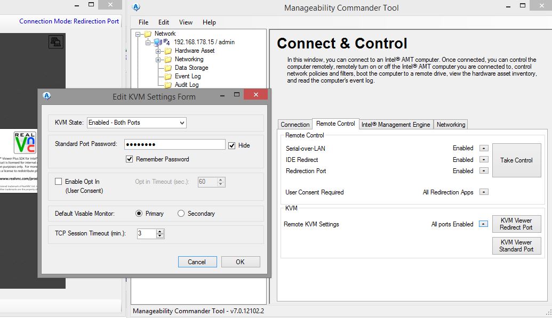Open the File menu
Viewport: 552px width, 318px height.
click(143, 22)
